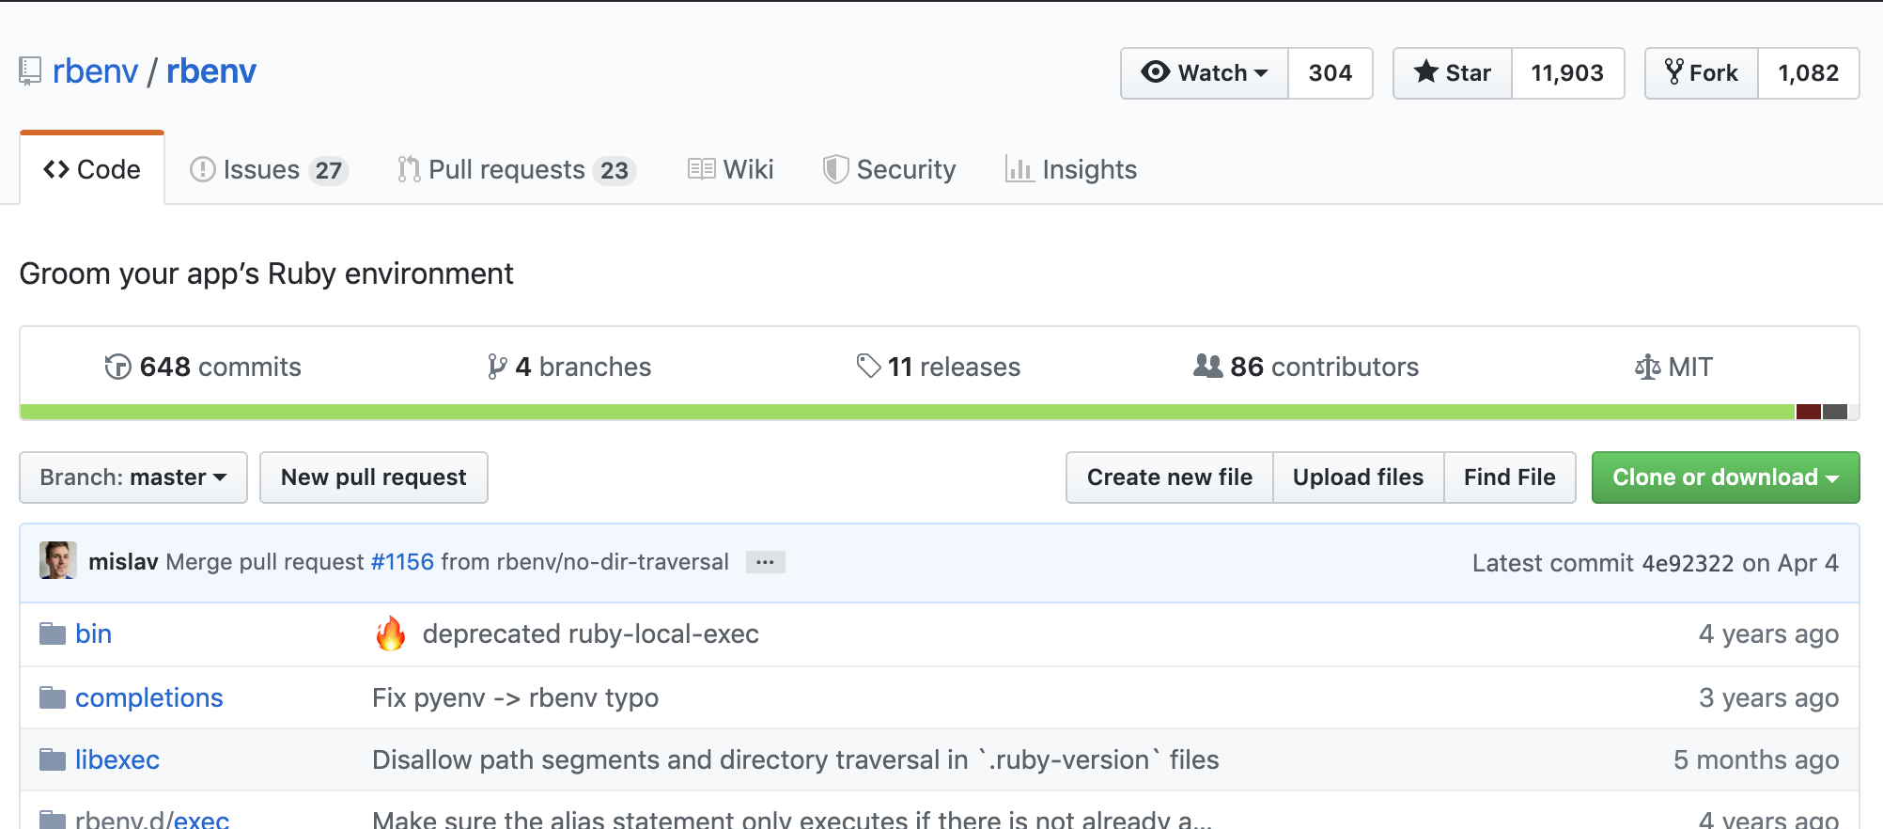Expand commit message ellipsis button
The height and width of the screenshot is (829, 1883).
(x=766, y=562)
